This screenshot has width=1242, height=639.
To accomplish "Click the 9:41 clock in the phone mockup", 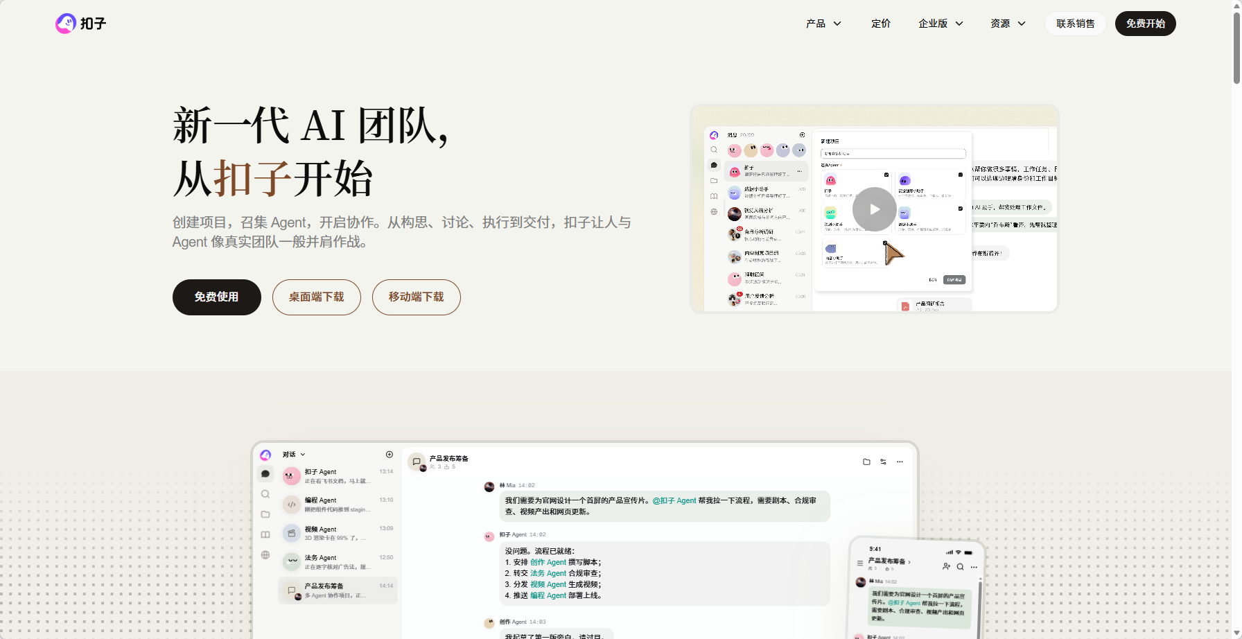I will [875, 549].
